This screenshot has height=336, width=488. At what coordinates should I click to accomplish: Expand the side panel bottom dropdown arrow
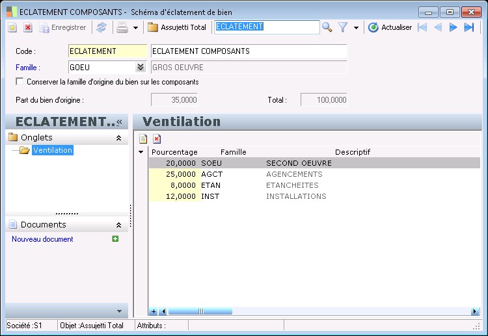pyautogui.click(x=119, y=311)
